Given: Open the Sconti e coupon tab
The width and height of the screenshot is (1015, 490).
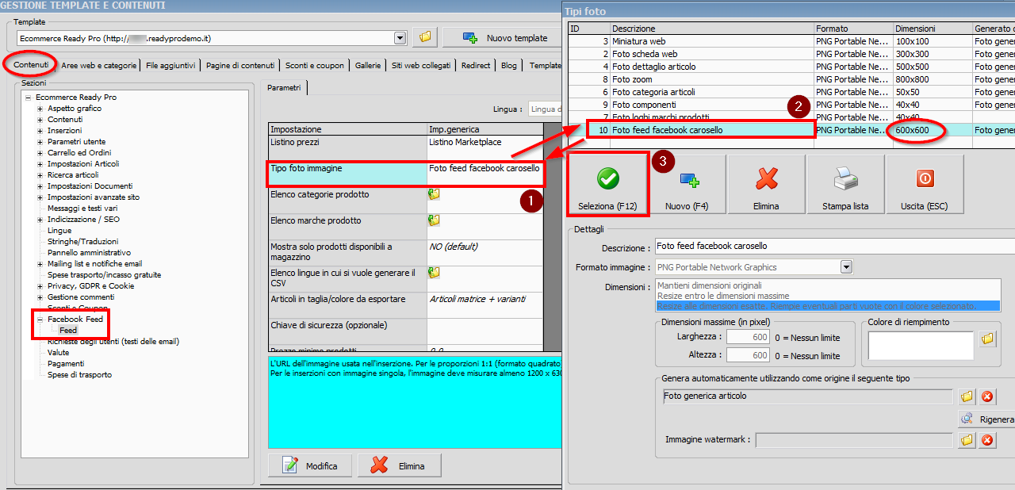Looking at the screenshot, I should coord(315,66).
